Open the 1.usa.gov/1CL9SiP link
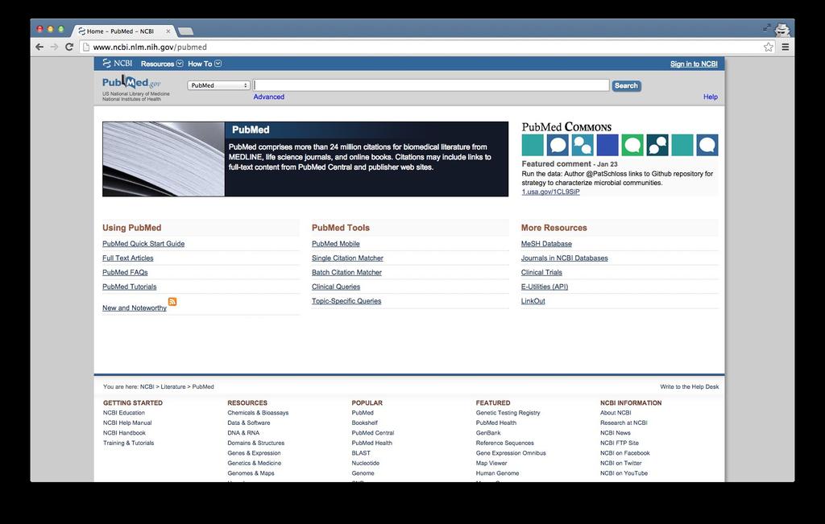Image resolution: width=825 pixels, height=524 pixels. [550, 192]
